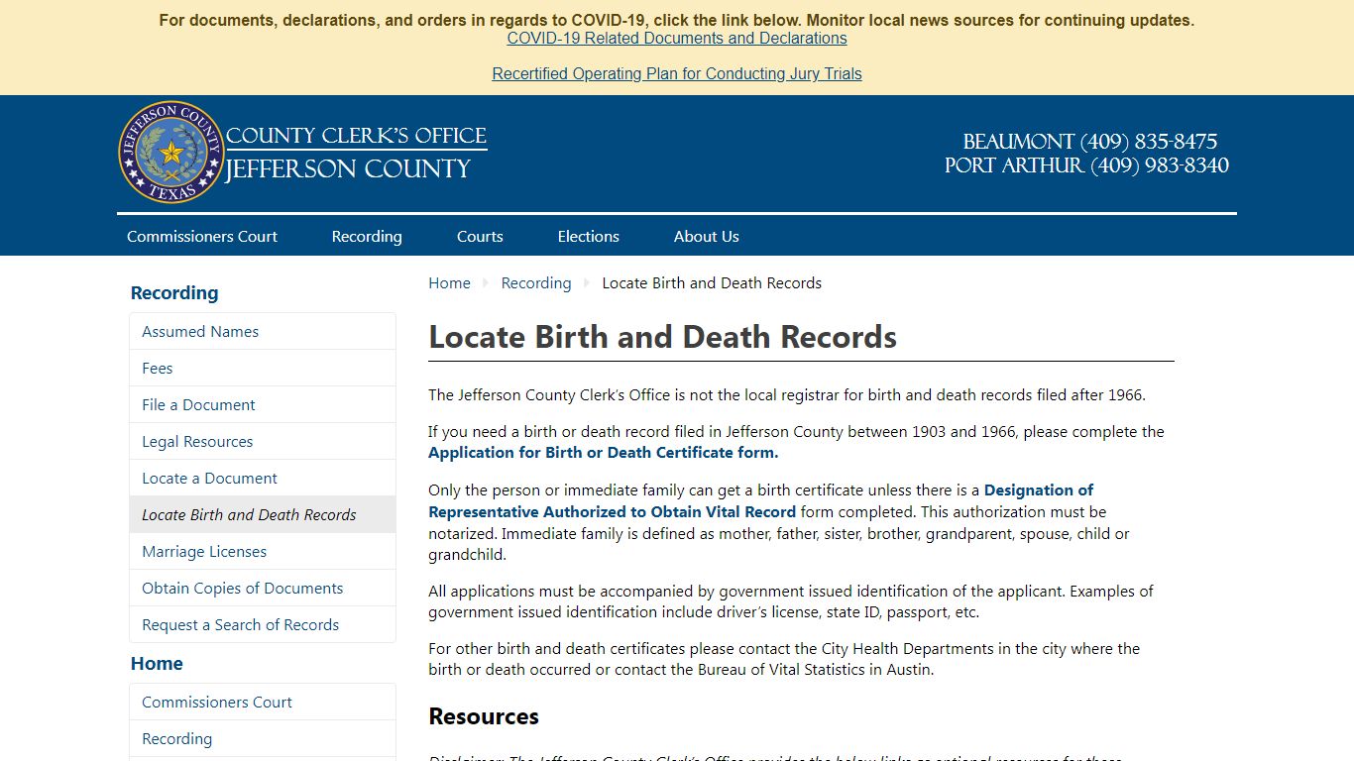1354x761 pixels.
Task: Click the breadcrumb text Locate Birth and Death Records
Action: [x=712, y=282]
